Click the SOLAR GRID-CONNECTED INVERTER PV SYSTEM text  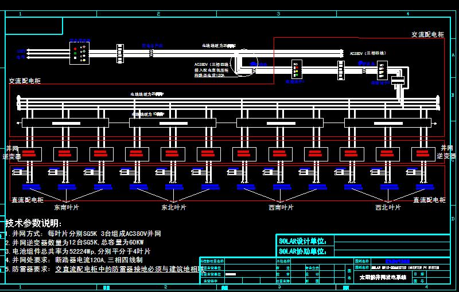[406, 268]
